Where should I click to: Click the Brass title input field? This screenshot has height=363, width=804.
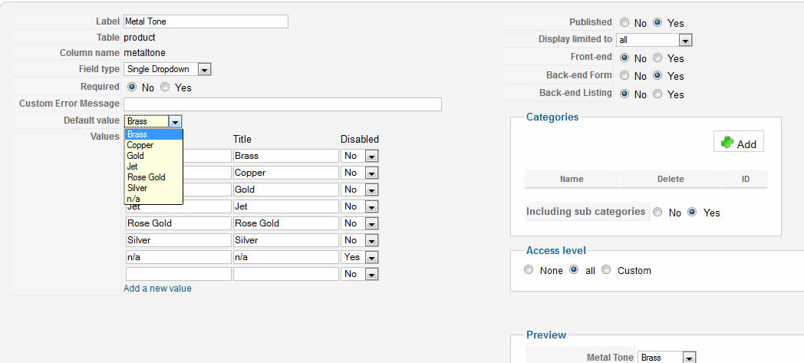[x=285, y=156]
